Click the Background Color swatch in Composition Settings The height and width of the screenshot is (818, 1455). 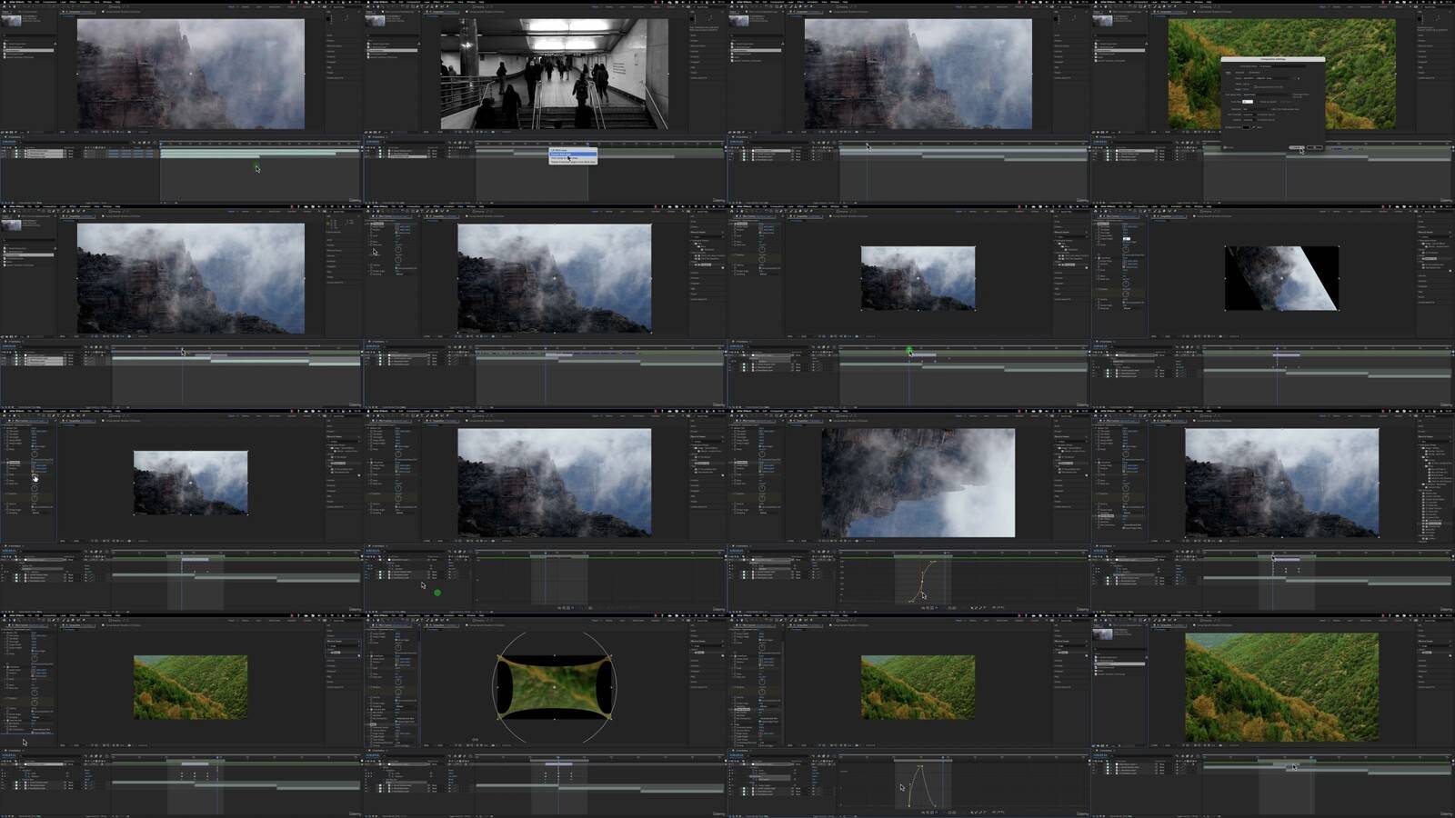point(1247,126)
